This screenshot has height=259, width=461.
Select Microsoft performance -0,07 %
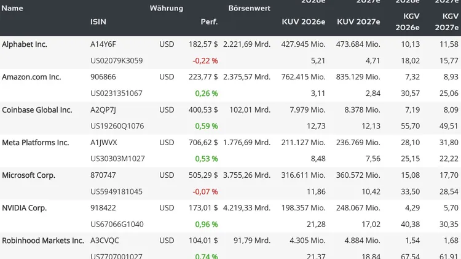205,191
